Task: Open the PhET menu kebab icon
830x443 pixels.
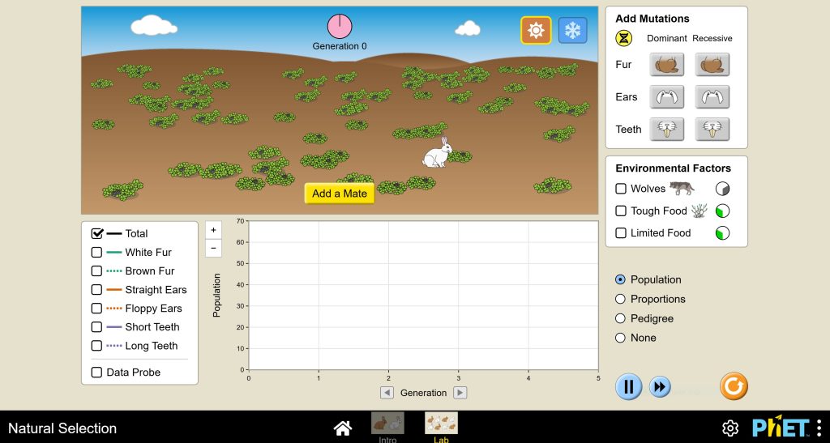Action: (x=819, y=428)
